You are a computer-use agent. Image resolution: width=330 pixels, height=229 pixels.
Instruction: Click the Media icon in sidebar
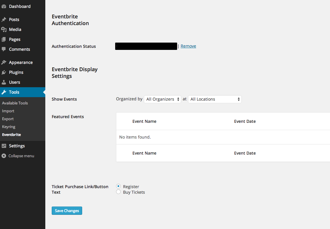coord(4,29)
